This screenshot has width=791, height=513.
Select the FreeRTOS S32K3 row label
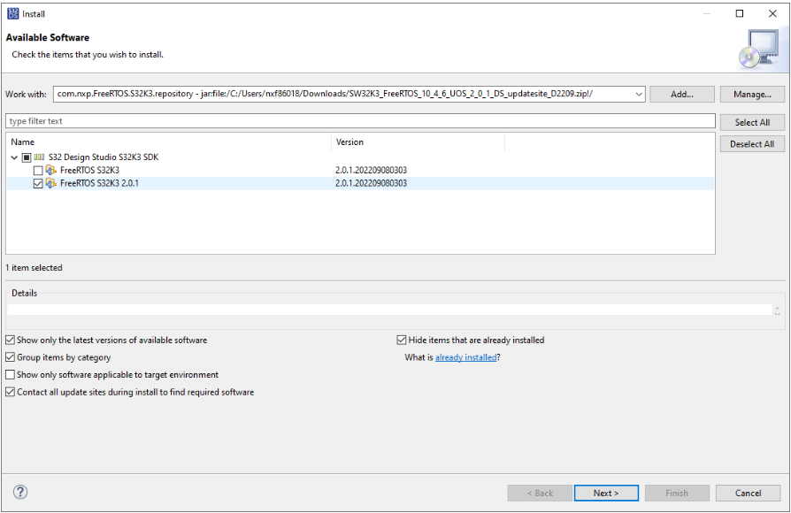coord(89,170)
